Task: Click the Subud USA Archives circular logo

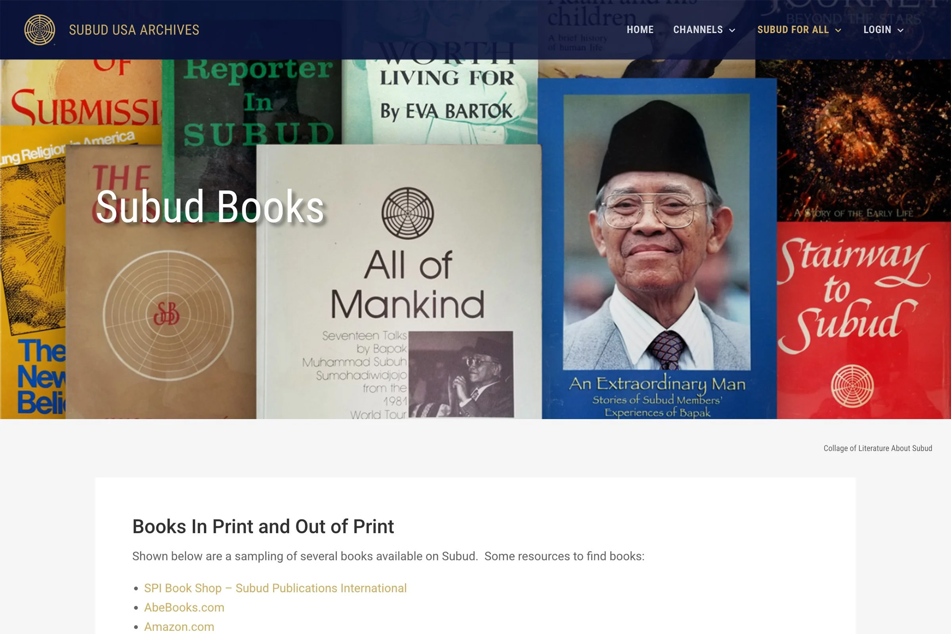Action: [x=40, y=30]
